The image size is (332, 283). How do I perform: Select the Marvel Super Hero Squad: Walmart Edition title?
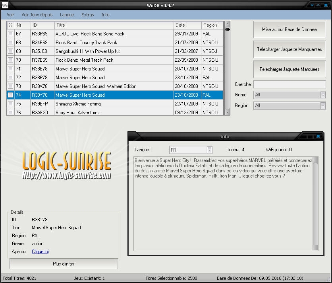[x=96, y=86]
